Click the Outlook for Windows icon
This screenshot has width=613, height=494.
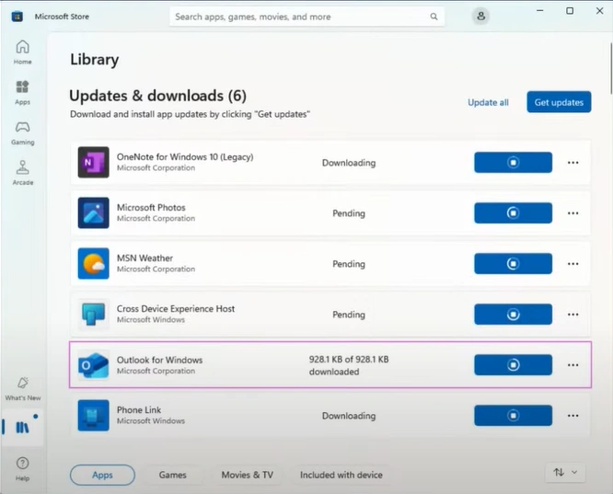click(94, 364)
